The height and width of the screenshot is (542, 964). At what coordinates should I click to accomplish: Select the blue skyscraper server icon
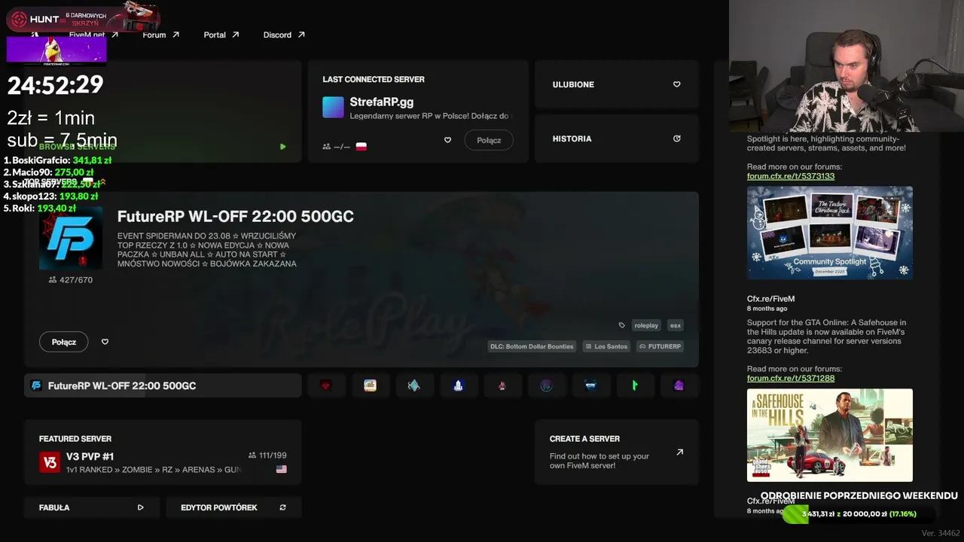(x=458, y=385)
